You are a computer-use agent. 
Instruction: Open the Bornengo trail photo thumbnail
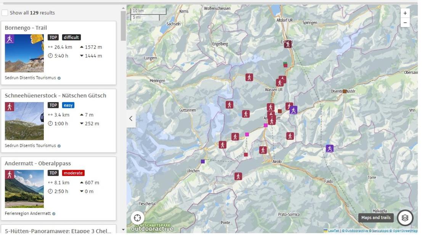point(24,53)
